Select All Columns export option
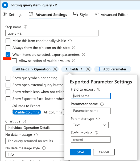Viewport: 140px width, 161px height. (x=53, y=112)
